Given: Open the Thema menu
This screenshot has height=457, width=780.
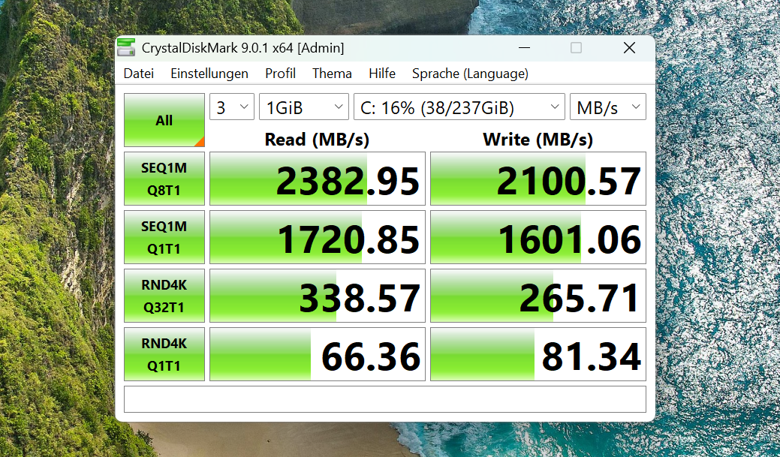Looking at the screenshot, I should [x=332, y=74].
